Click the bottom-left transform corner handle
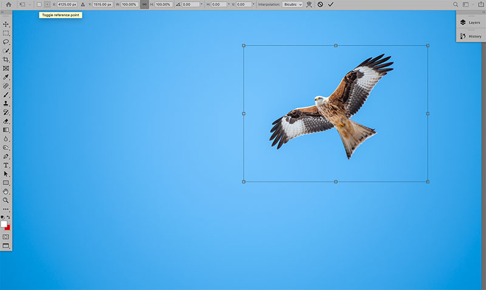486x290 pixels. click(244, 181)
